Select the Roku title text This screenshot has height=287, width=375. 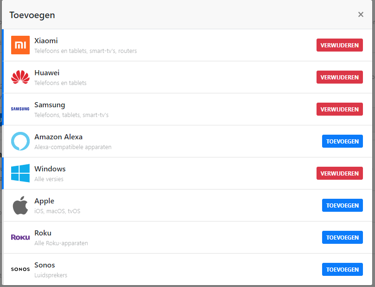[x=43, y=233]
